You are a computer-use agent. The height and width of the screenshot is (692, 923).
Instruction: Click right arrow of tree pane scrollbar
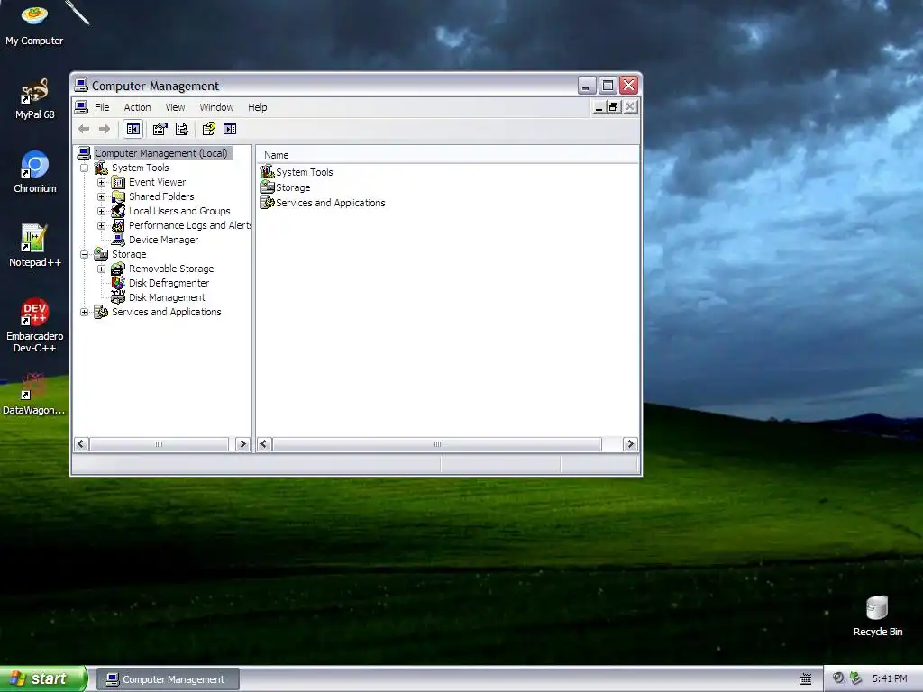point(242,444)
